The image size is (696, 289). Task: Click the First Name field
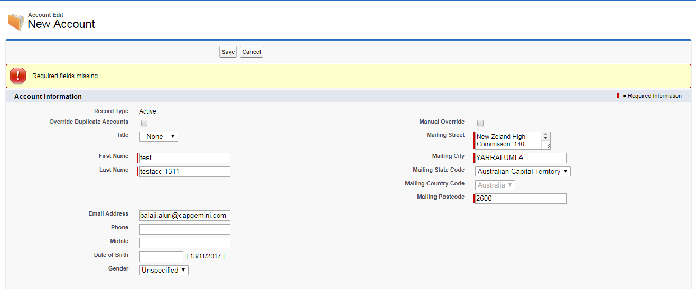tap(184, 158)
